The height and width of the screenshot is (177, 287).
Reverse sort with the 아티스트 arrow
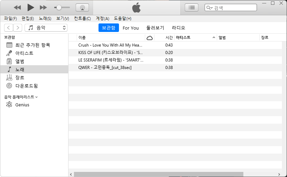click(214, 38)
